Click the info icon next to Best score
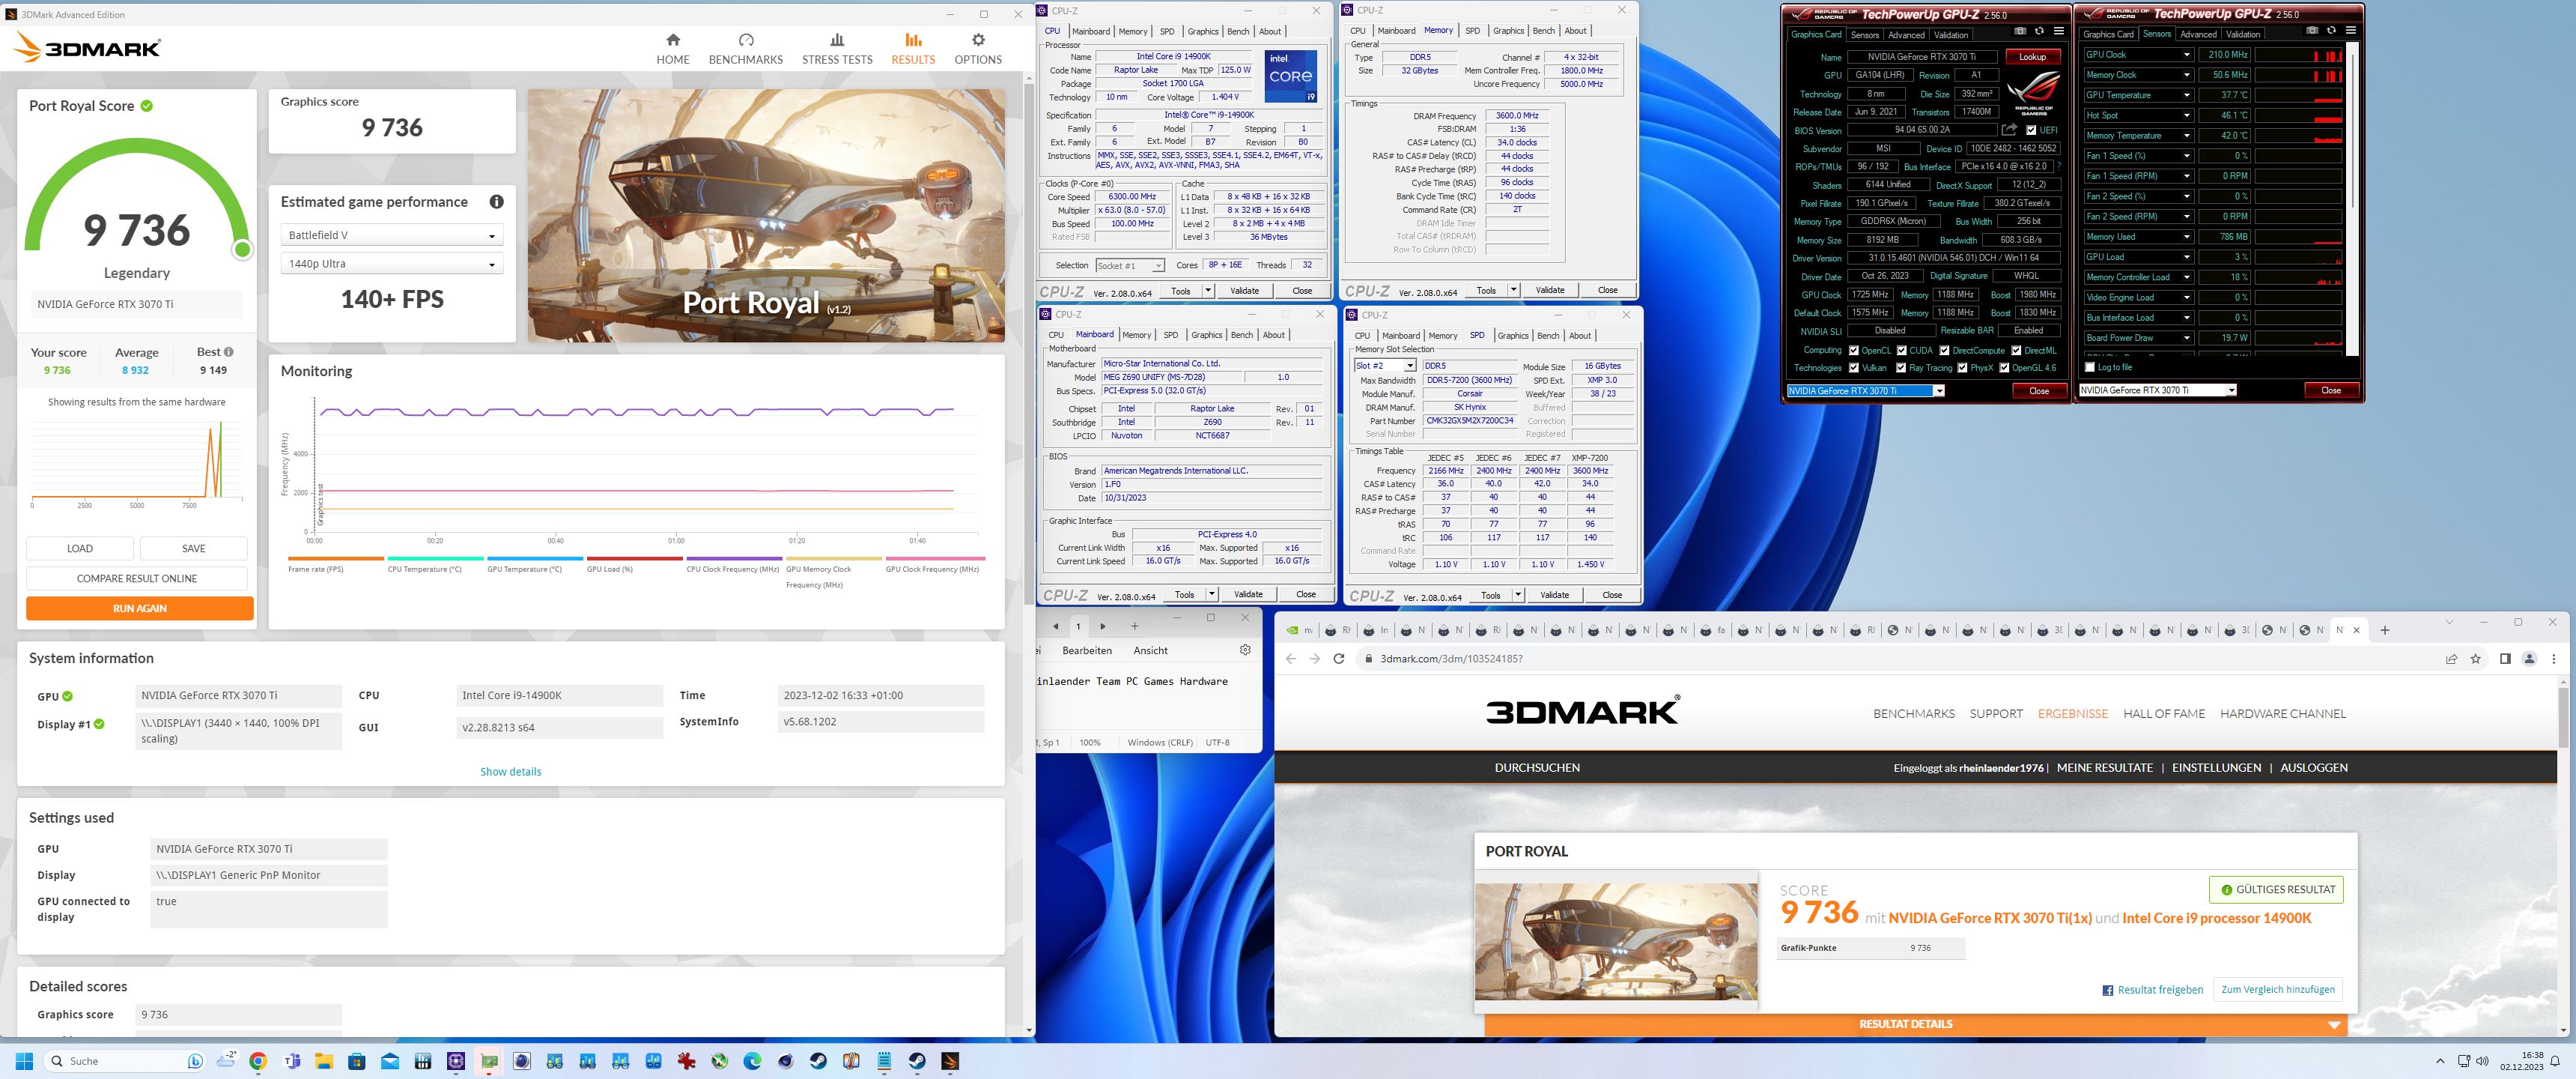2576x1079 pixels. (229, 352)
